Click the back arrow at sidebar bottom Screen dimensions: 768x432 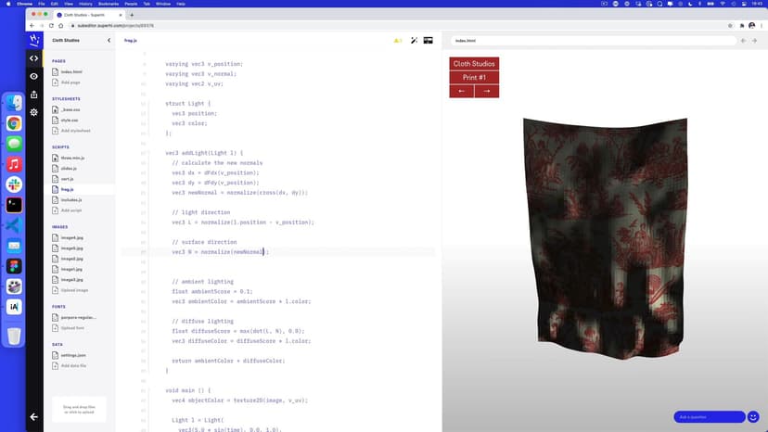[34, 417]
